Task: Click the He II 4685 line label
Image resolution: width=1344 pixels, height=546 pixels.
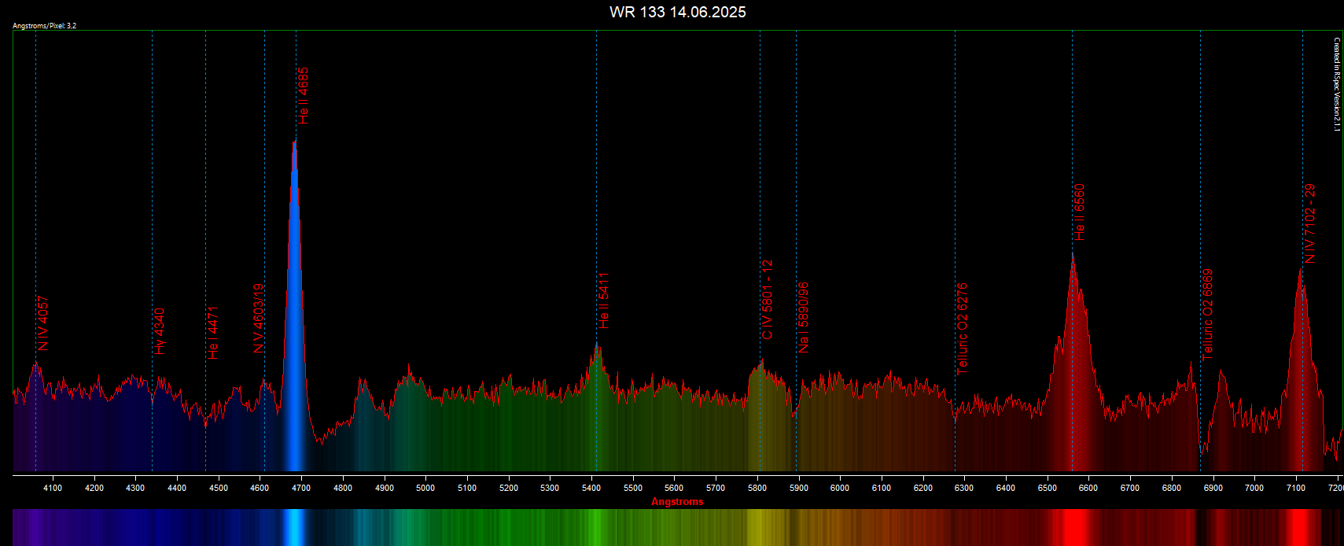Action: (x=304, y=96)
